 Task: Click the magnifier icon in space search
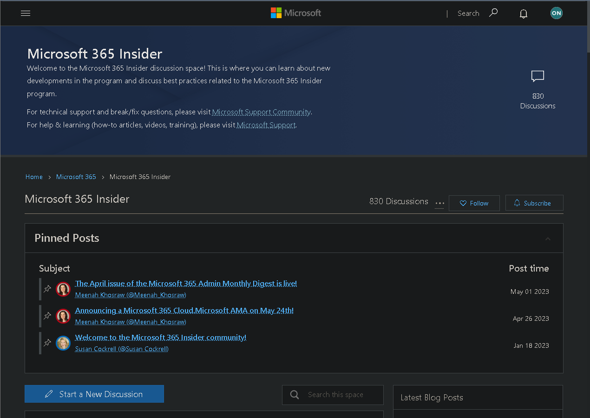pos(295,395)
